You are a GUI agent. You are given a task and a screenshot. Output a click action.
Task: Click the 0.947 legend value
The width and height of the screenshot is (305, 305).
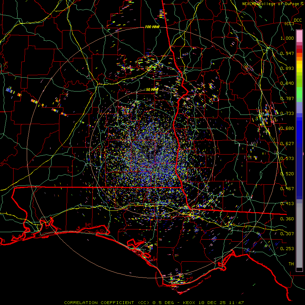point(287,53)
